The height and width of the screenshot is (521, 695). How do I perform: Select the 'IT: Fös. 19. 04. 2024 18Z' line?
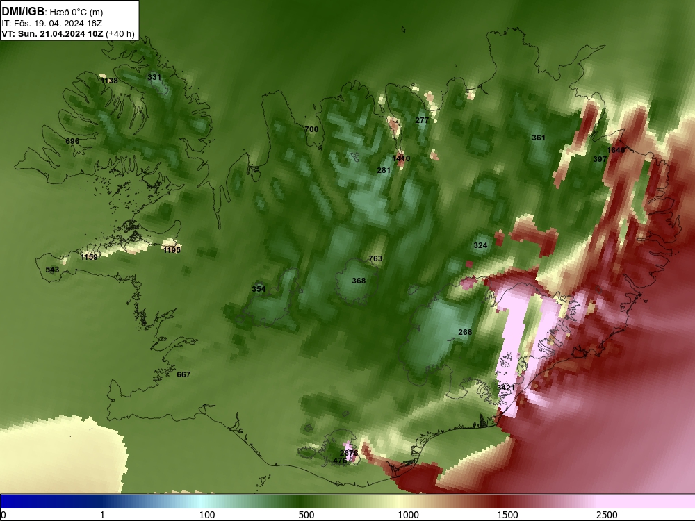pyautogui.click(x=52, y=24)
